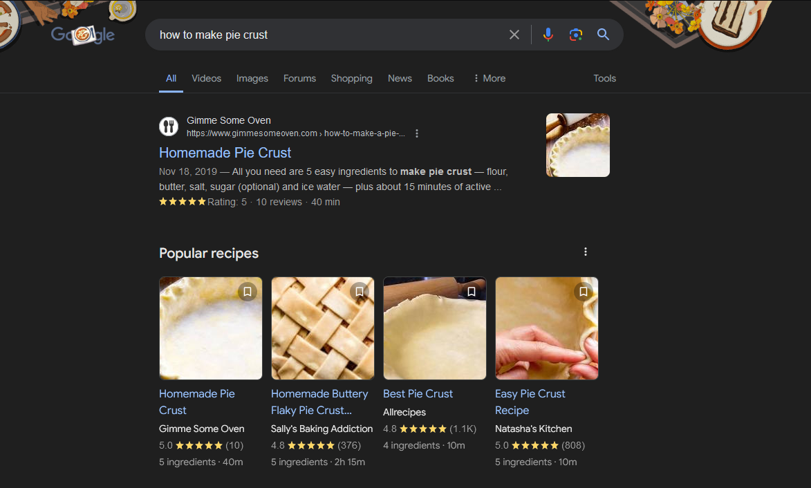The height and width of the screenshot is (488, 811).
Task: Open options menu for Gimme Some Oven result
Action: (x=417, y=133)
